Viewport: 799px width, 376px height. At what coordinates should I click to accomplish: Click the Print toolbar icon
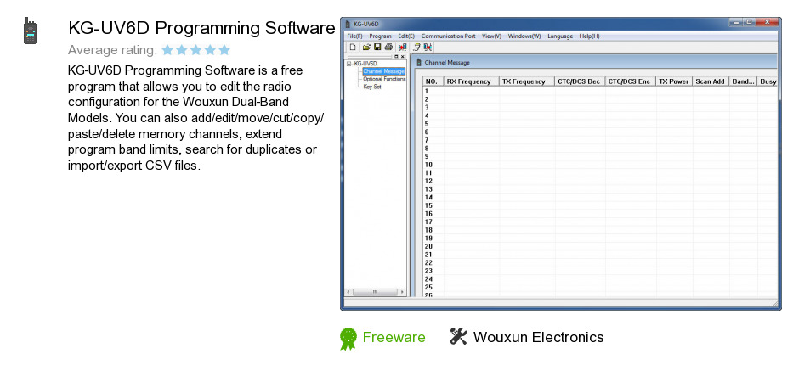point(388,48)
